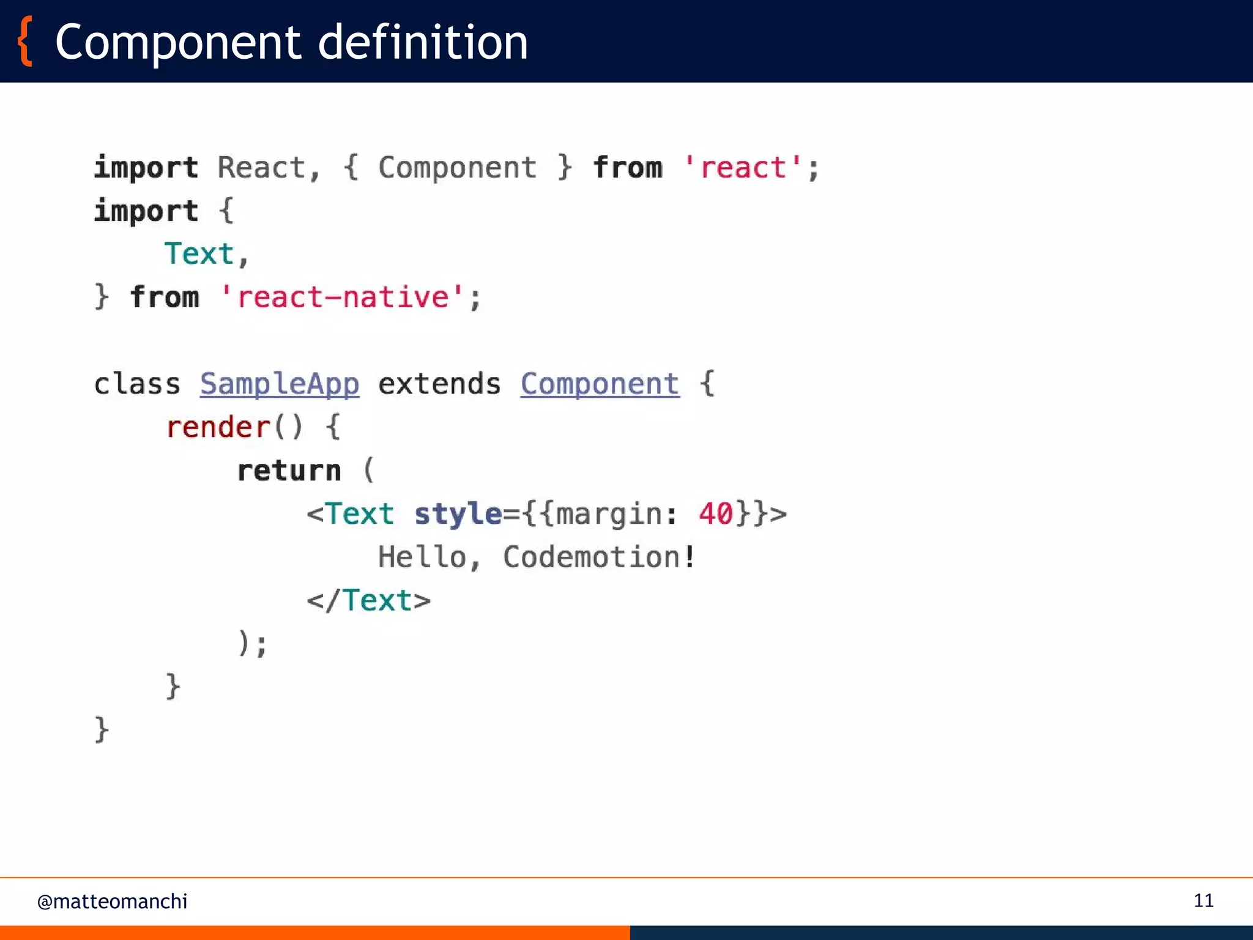Select the 'react' string literal
This screenshot has height=940, width=1253.
click(x=743, y=168)
